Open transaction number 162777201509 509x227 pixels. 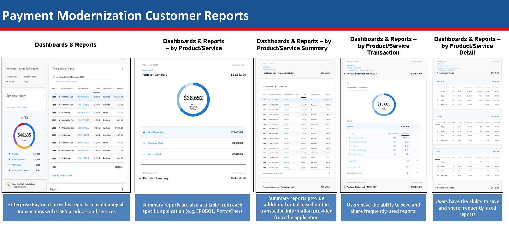click(x=83, y=105)
